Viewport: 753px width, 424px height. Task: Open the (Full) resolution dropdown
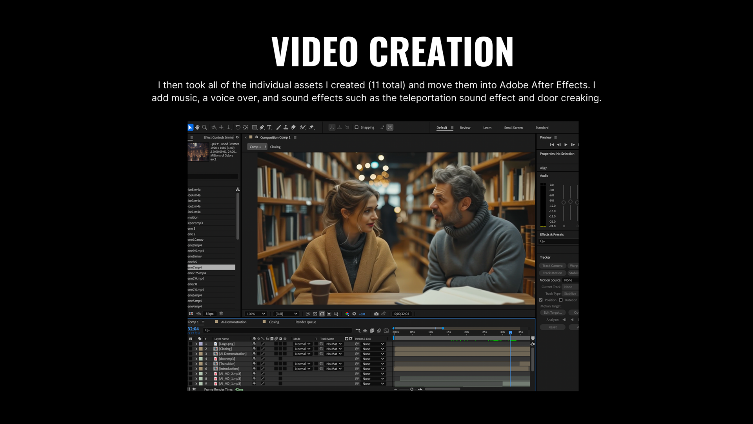[x=286, y=314]
